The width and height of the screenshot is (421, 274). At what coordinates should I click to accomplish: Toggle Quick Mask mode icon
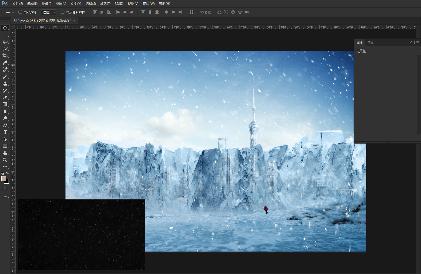pos(5,189)
